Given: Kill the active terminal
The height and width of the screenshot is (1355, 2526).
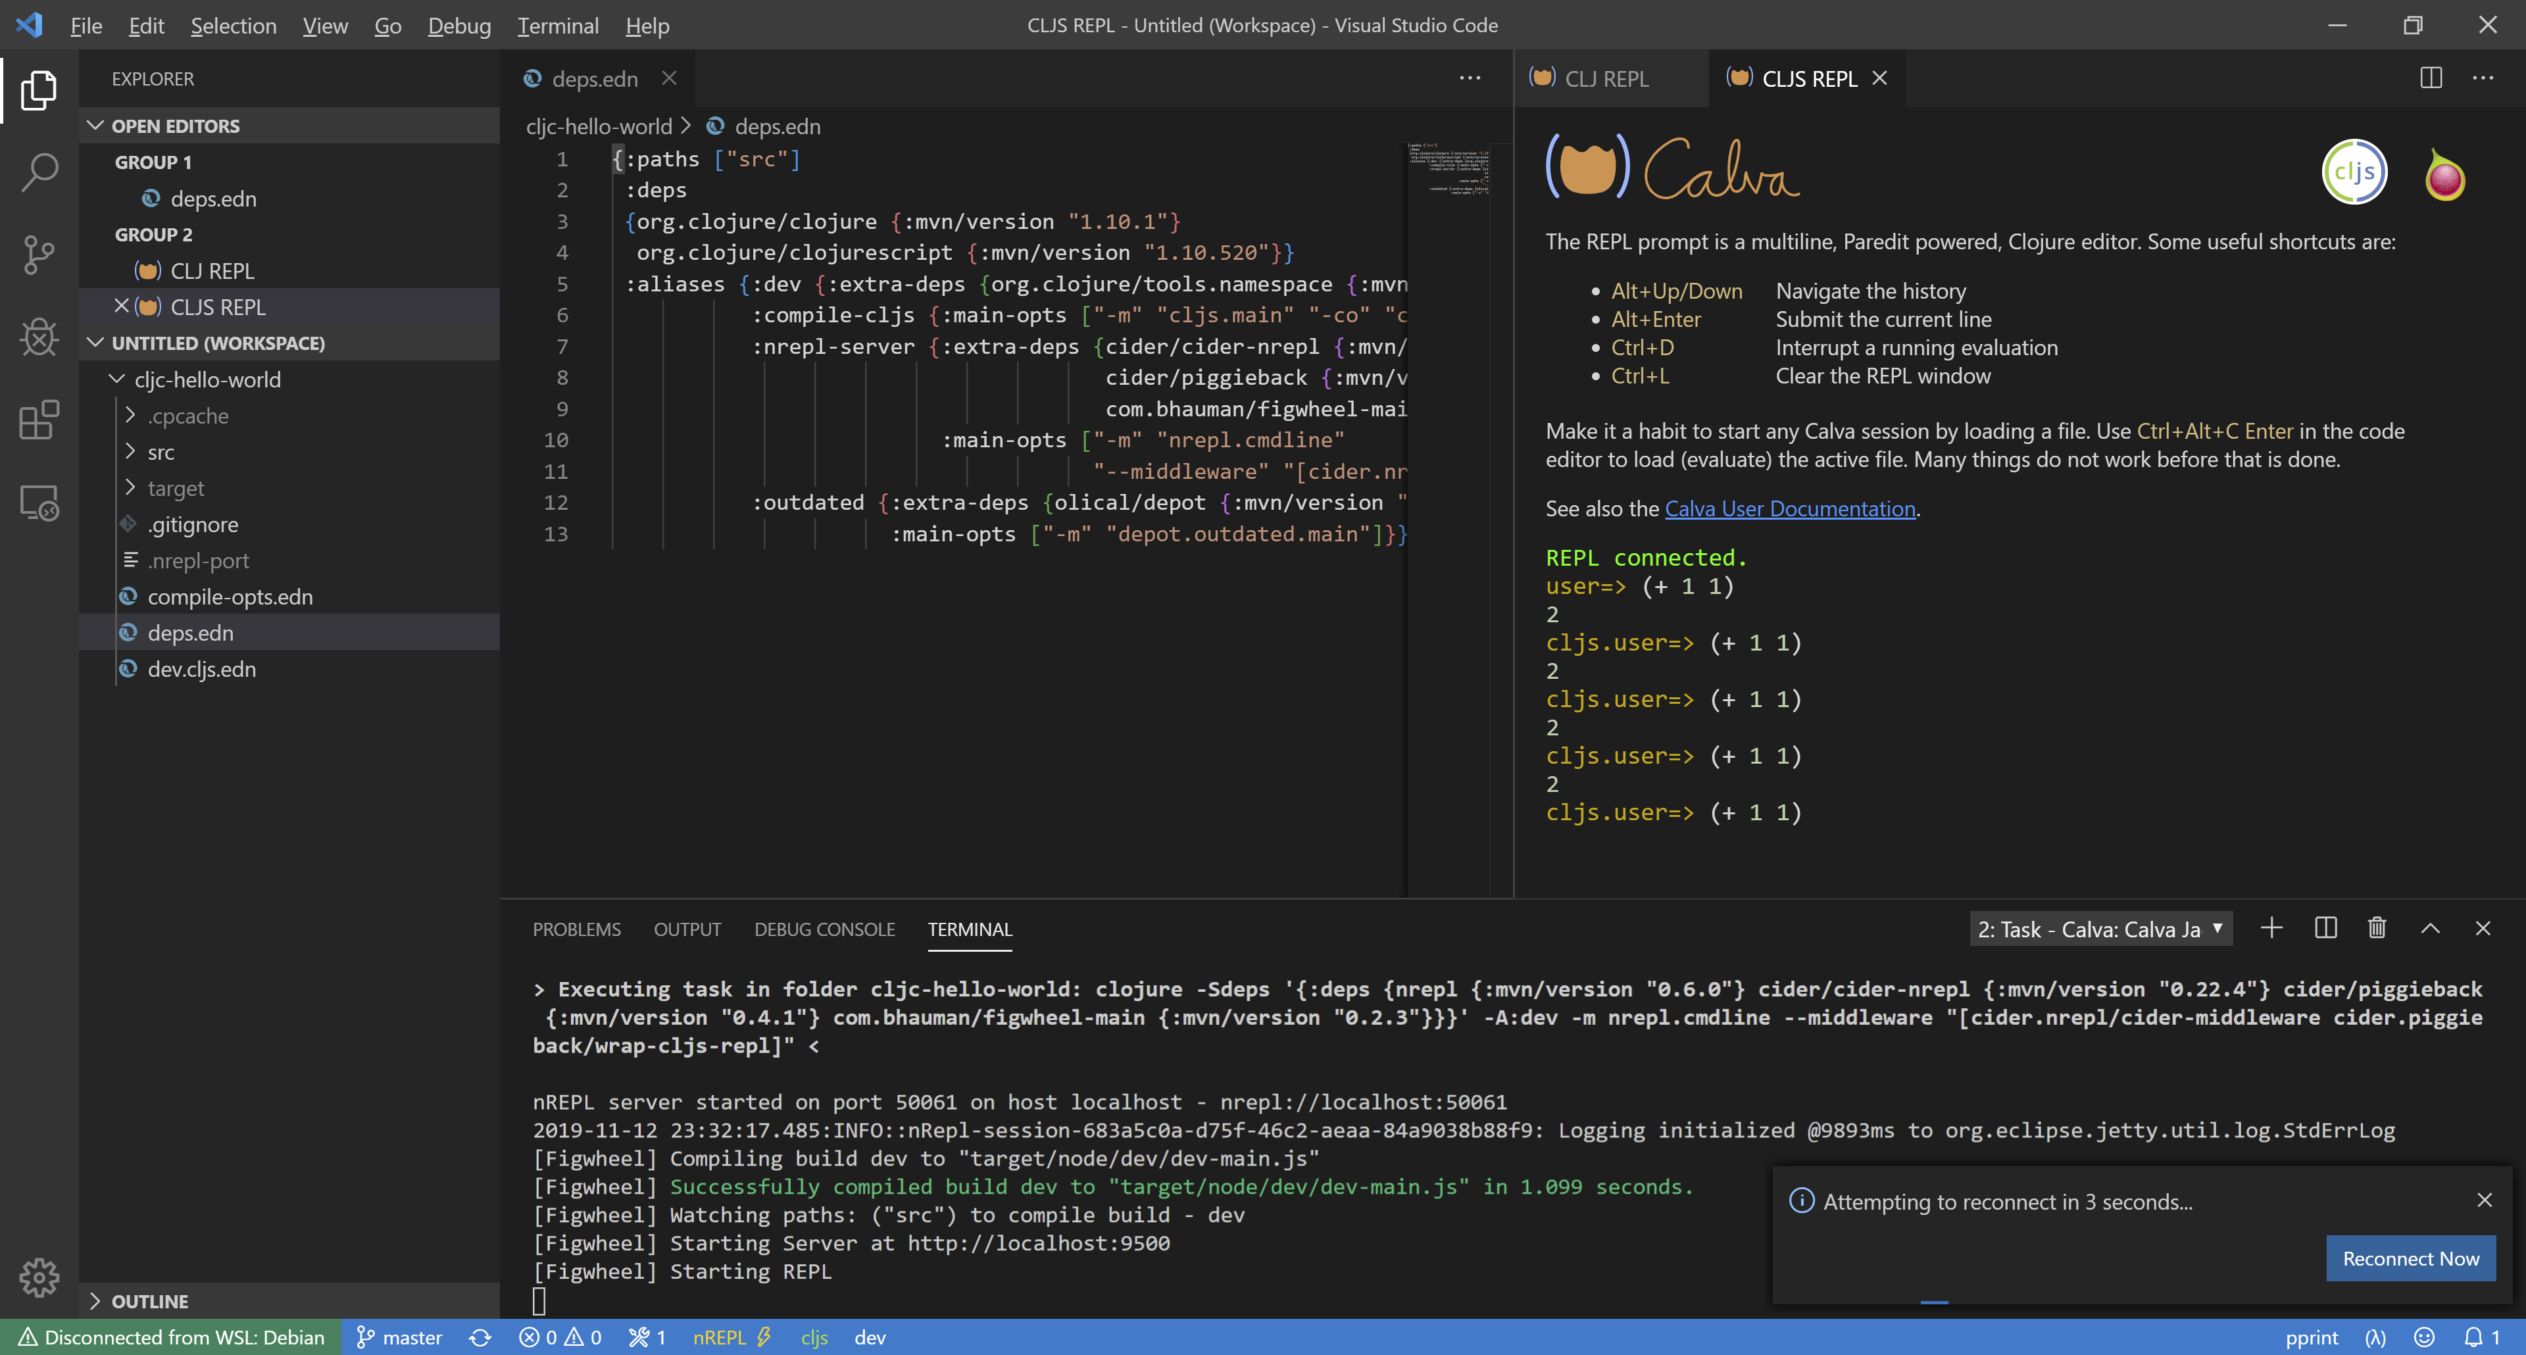Looking at the screenshot, I should pos(2376,927).
